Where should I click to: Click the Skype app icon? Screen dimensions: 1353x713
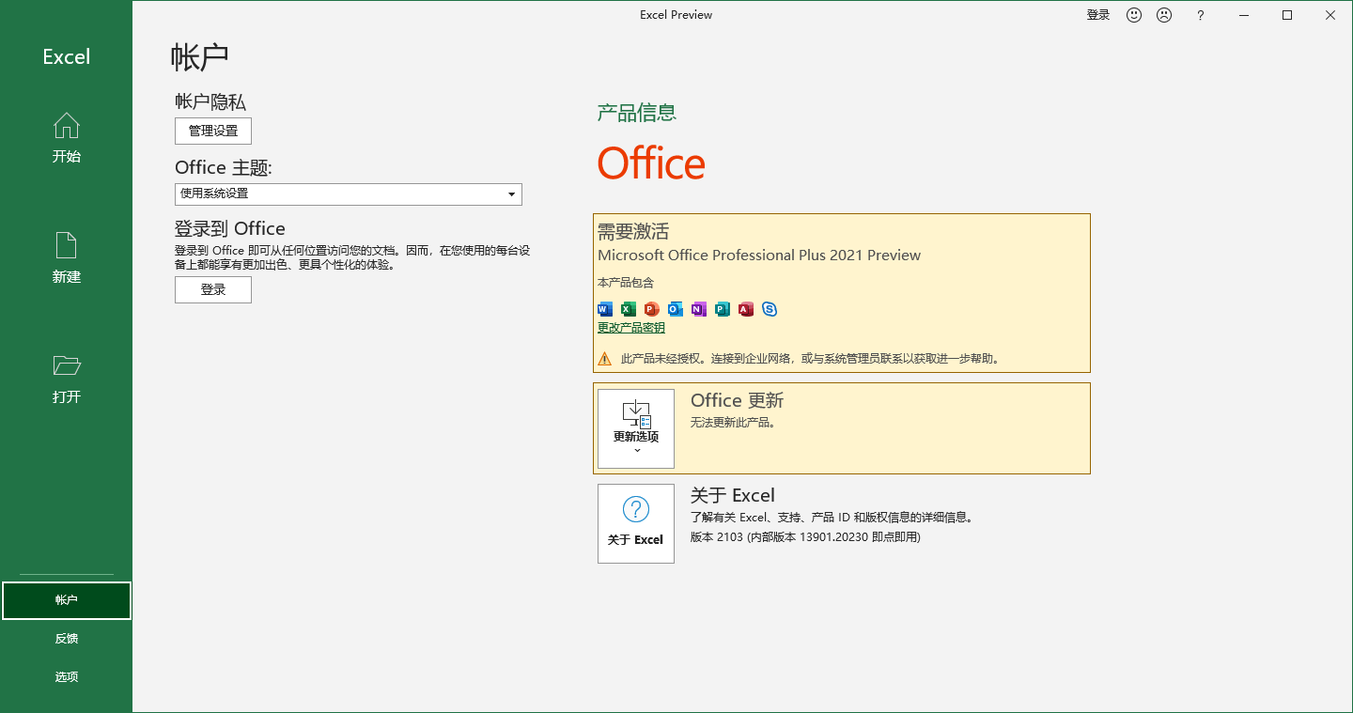point(770,309)
